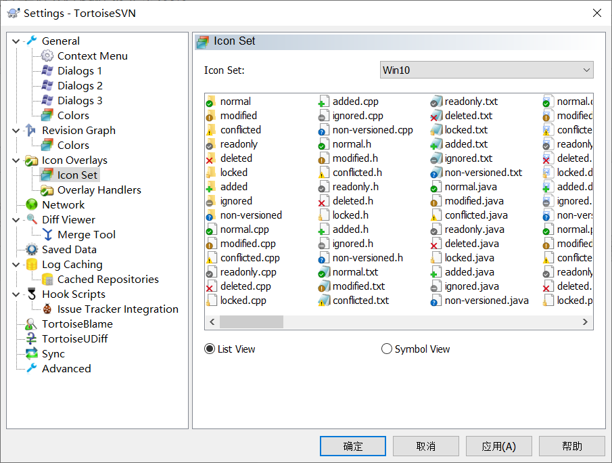The height and width of the screenshot is (463, 612).
Task: Select the added.java list entry
Action: click(469, 272)
